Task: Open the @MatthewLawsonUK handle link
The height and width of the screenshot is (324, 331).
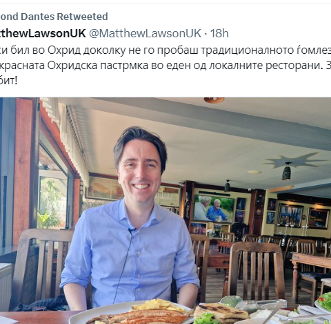Action: [146, 33]
